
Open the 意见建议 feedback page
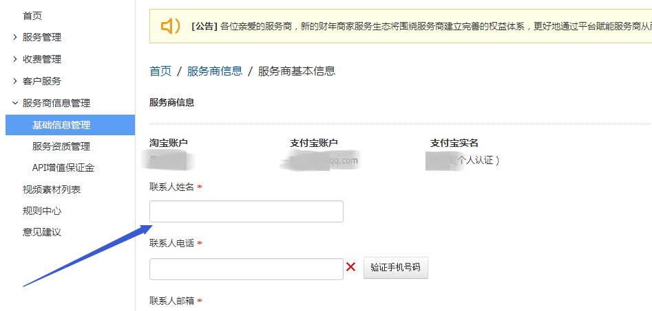pyautogui.click(x=42, y=232)
